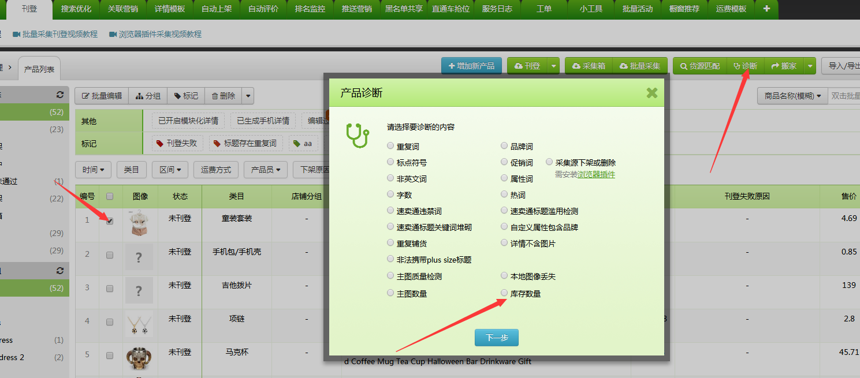
Task: Select the 标点符号 radio option
Action: [x=391, y=163]
